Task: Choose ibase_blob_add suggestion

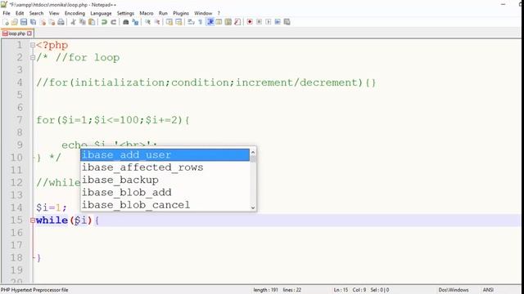Action: [x=165, y=193]
